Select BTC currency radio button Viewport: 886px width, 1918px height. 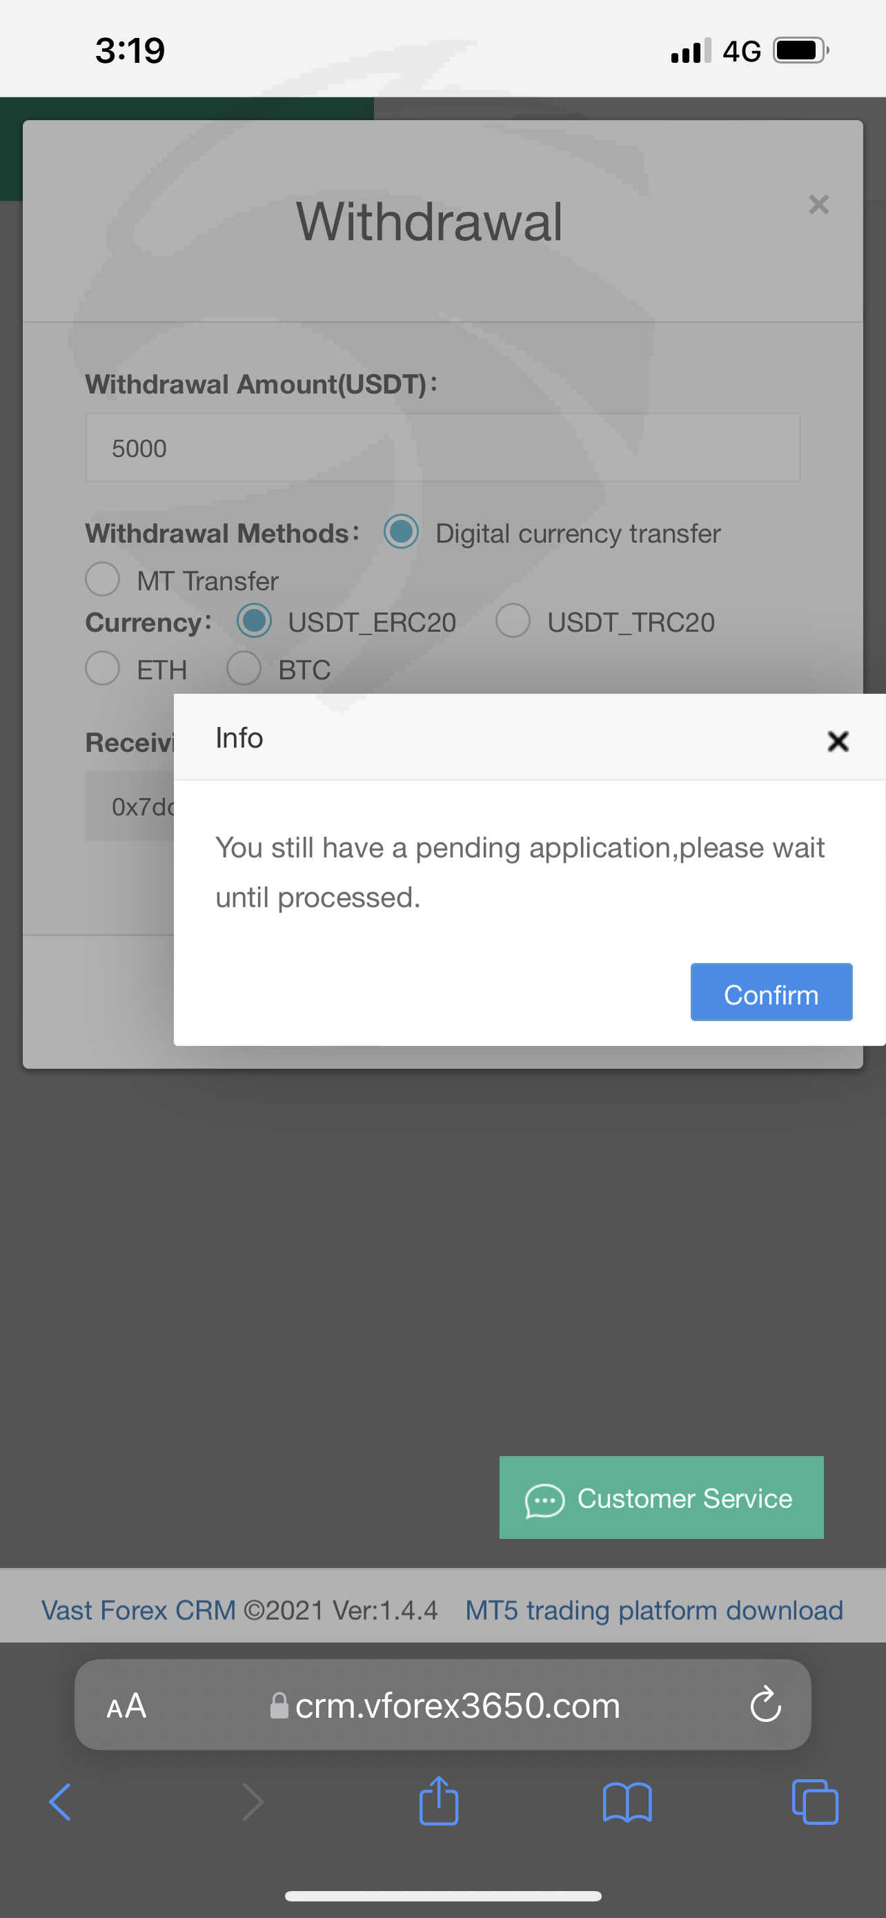click(244, 668)
